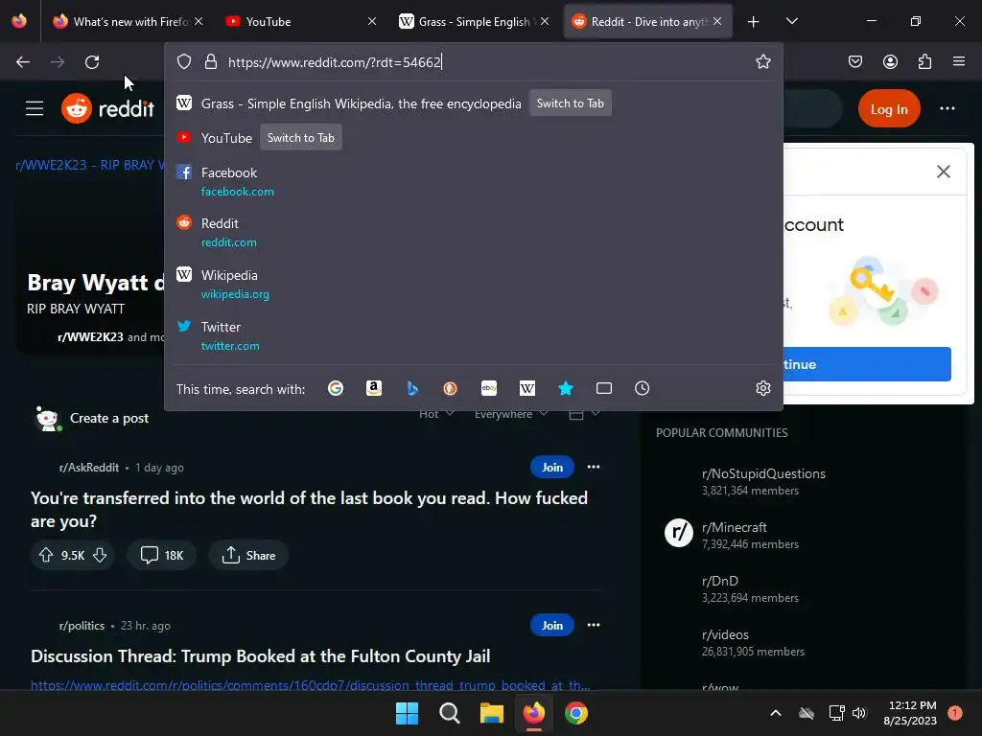
Task: Open the Firefox application menu
Action: (x=959, y=61)
